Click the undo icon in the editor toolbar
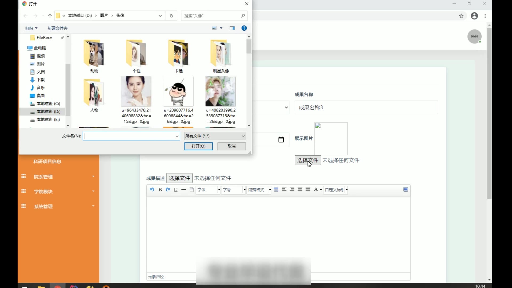 click(x=152, y=190)
